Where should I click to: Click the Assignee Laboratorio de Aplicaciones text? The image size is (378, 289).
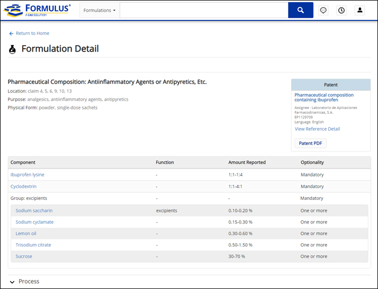[326, 110]
